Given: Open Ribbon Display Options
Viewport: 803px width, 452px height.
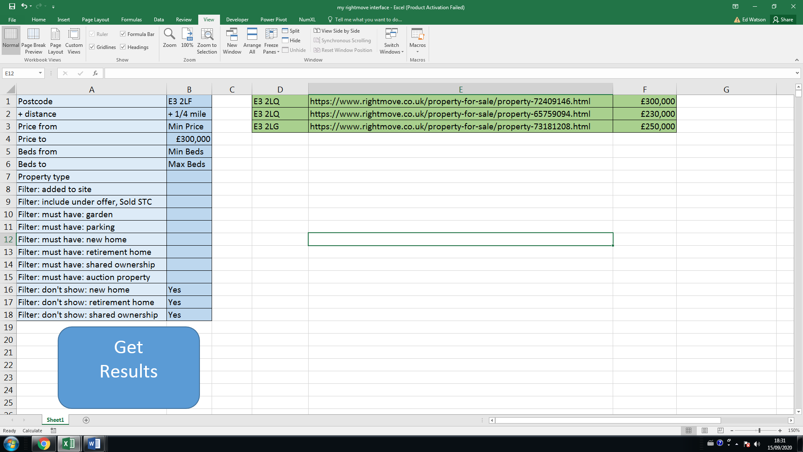Looking at the screenshot, I should coord(735,6).
